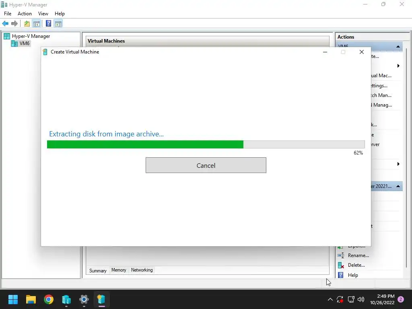This screenshot has height=309, width=412.
Task: Click the Help icon in Actions pane
Action: tap(341, 275)
